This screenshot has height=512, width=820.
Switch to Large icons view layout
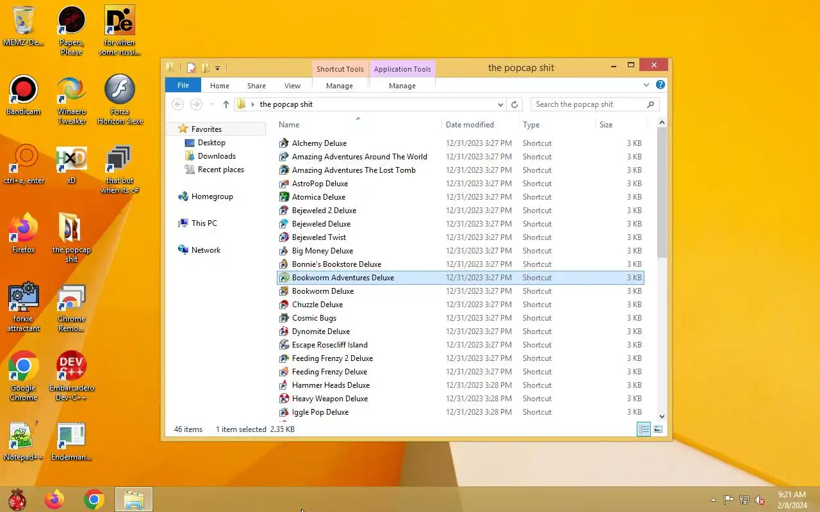point(658,429)
